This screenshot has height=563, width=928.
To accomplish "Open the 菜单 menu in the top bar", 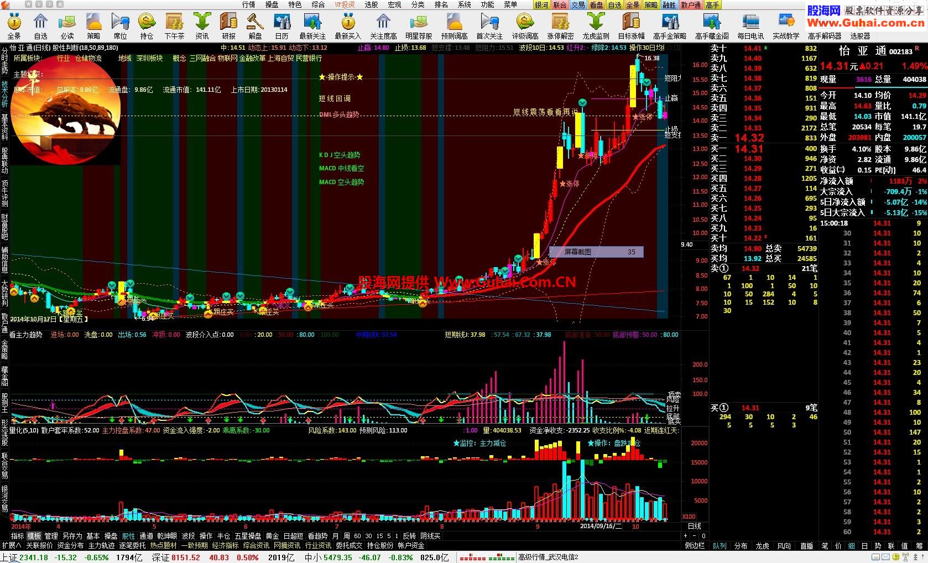I will [510, 4].
